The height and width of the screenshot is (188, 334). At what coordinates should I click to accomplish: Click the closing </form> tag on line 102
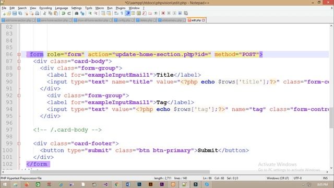(38, 164)
